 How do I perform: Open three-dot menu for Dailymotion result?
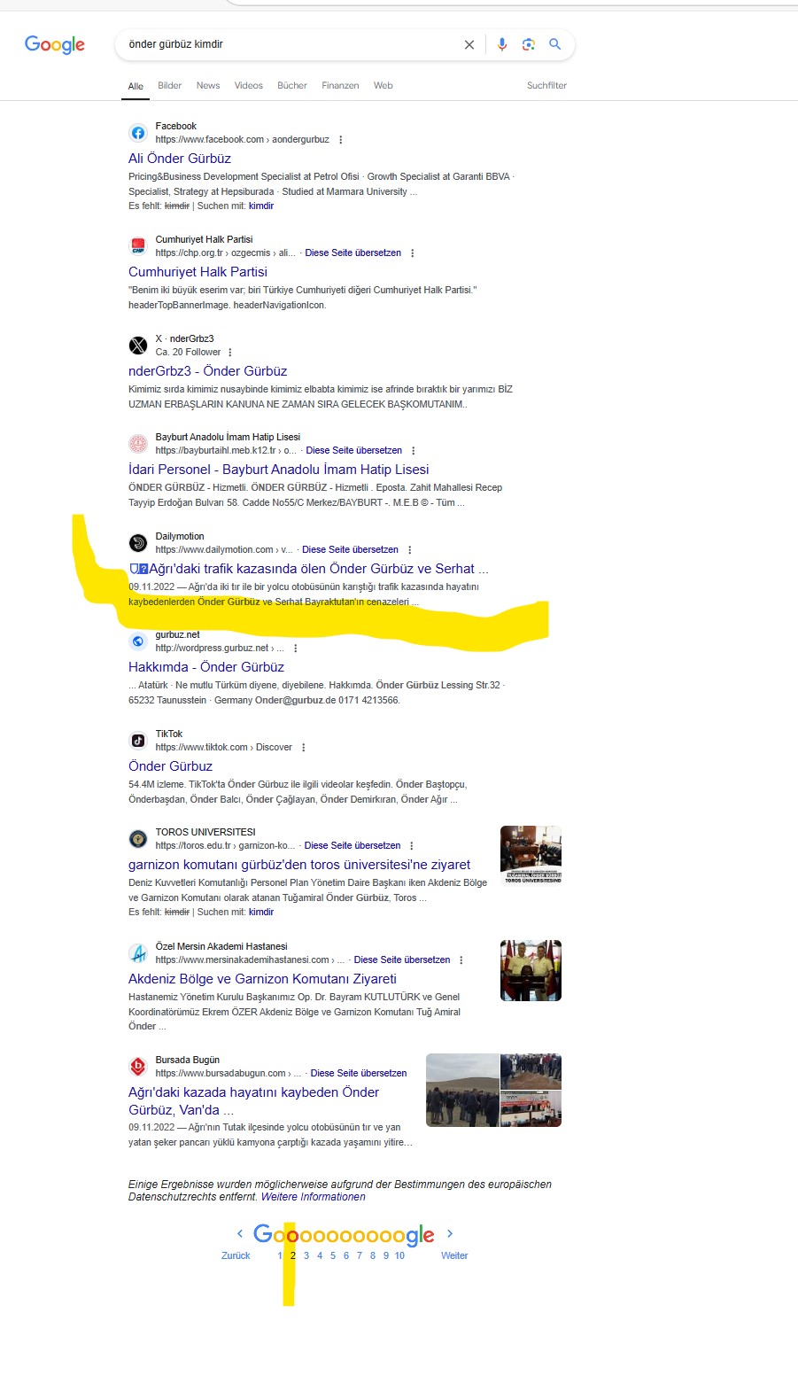pos(410,550)
